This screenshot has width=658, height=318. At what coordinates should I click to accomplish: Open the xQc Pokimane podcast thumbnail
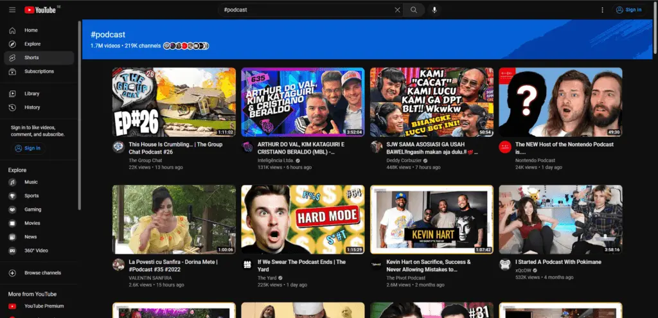click(x=560, y=220)
